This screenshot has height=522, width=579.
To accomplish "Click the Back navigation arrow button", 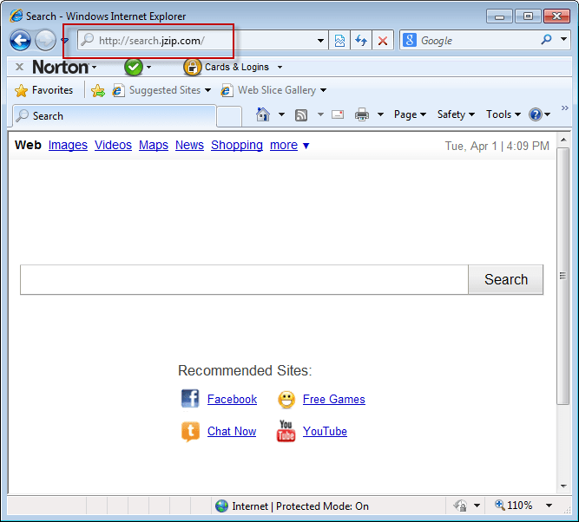I will (20, 40).
